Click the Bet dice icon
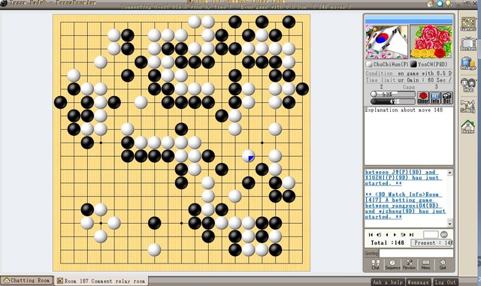 point(447,98)
